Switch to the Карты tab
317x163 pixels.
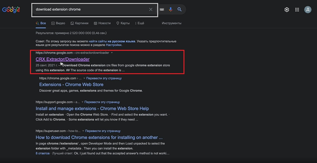pyautogui.click(x=123, y=23)
